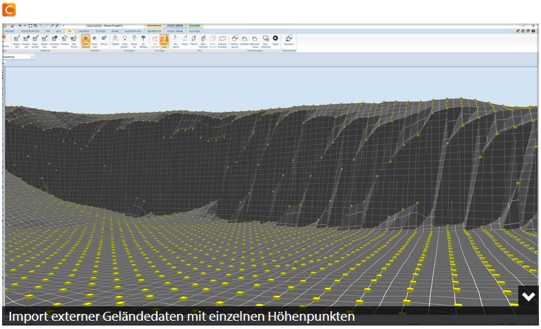Viewport: 541px width, 329px height.
Task: Open quick access toolbar customize arrow
Action: [x=63, y=26]
